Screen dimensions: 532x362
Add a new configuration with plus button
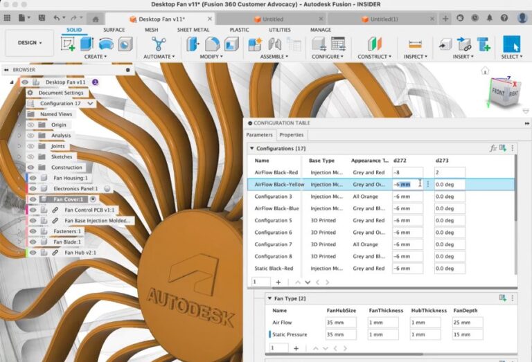pos(278,282)
